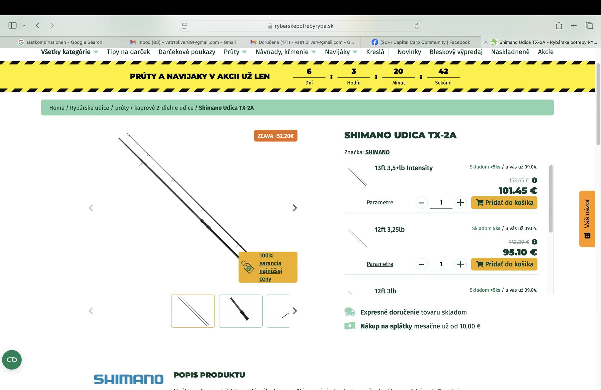The image size is (601, 390).
Task: Expand the Prúty dropdown menu
Action: 235,52
